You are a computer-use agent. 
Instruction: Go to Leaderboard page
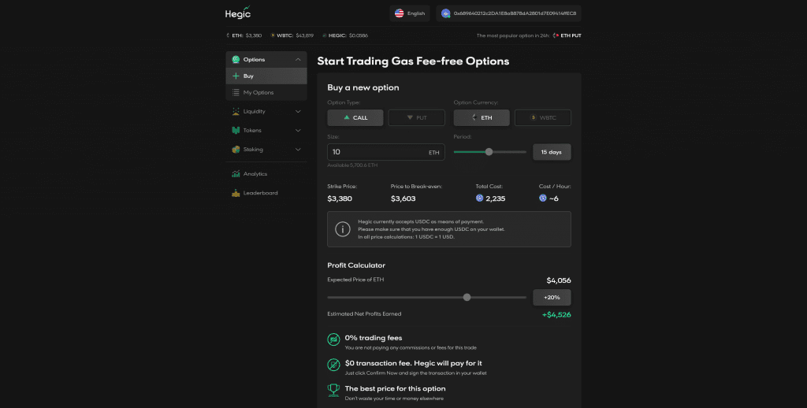pos(266,193)
